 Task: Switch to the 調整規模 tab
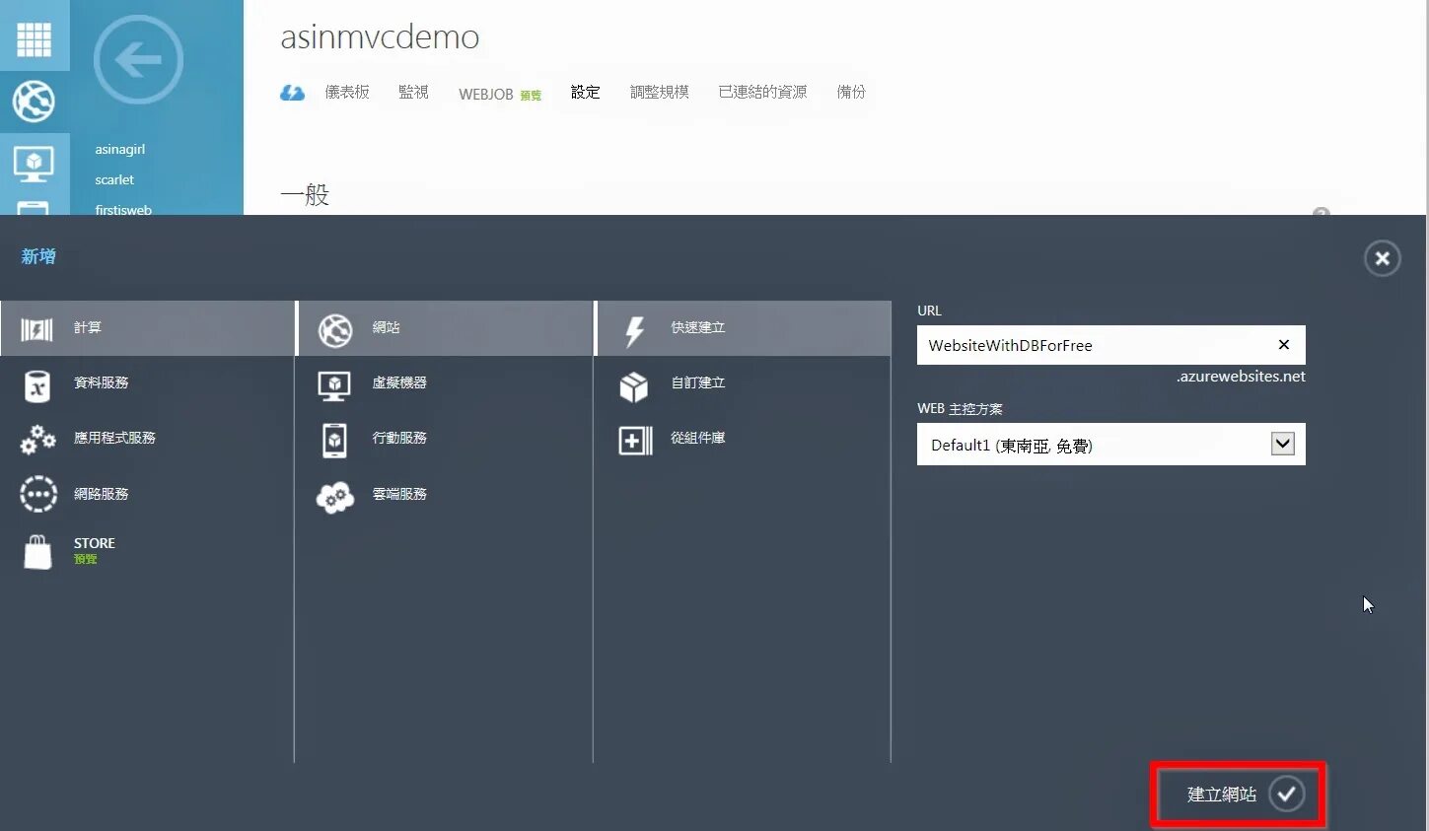[660, 92]
